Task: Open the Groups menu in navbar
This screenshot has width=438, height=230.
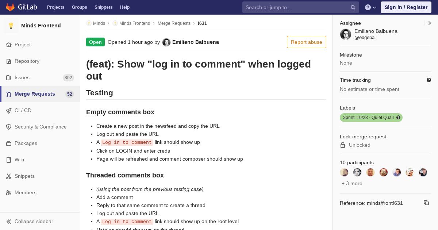Action: click(79, 7)
